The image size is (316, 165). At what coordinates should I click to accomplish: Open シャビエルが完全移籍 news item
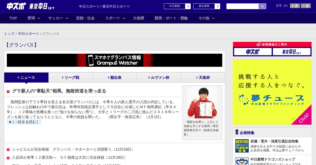click(x=73, y=149)
